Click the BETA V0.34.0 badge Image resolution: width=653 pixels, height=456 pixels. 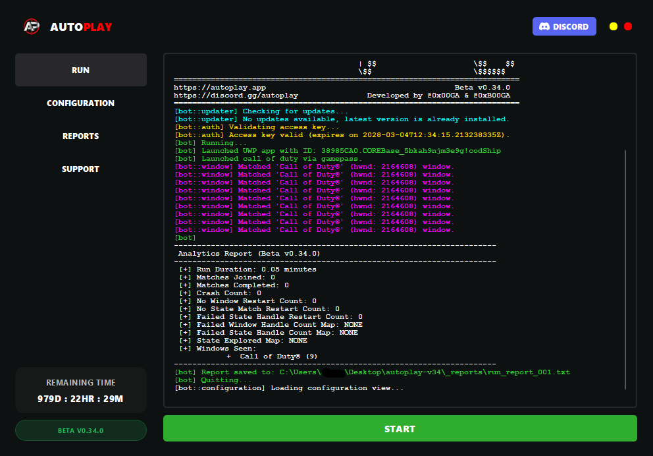[x=80, y=430]
